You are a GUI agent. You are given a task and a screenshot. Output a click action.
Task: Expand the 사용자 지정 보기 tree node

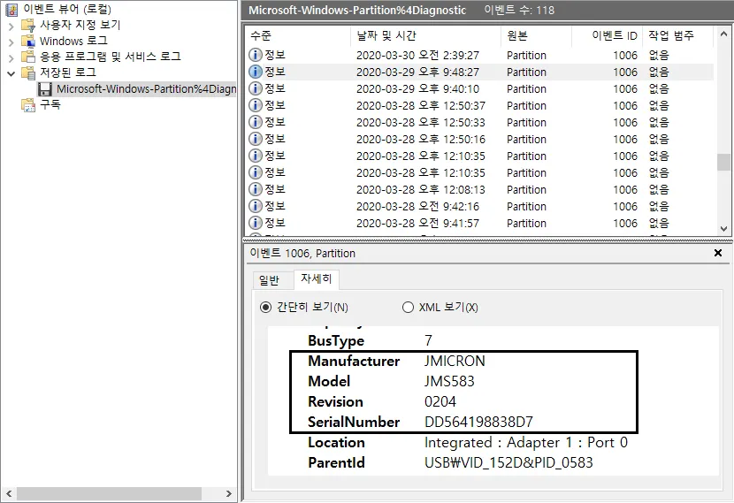click(x=11, y=26)
